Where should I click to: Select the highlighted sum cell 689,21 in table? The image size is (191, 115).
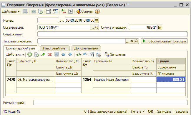171,79
